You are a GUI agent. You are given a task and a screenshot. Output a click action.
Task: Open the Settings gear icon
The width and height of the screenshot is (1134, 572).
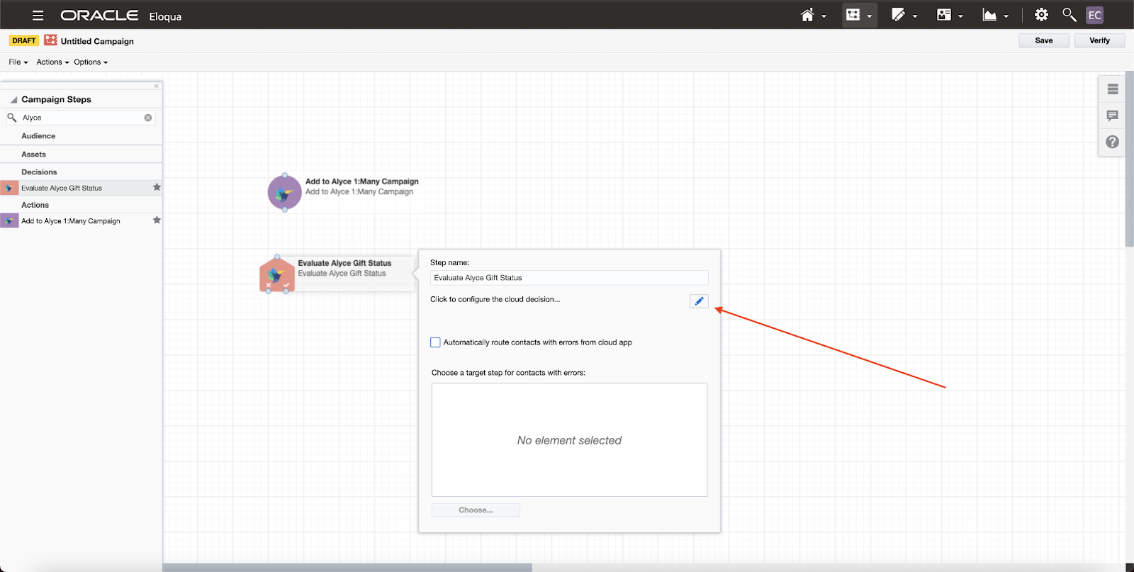click(x=1041, y=14)
